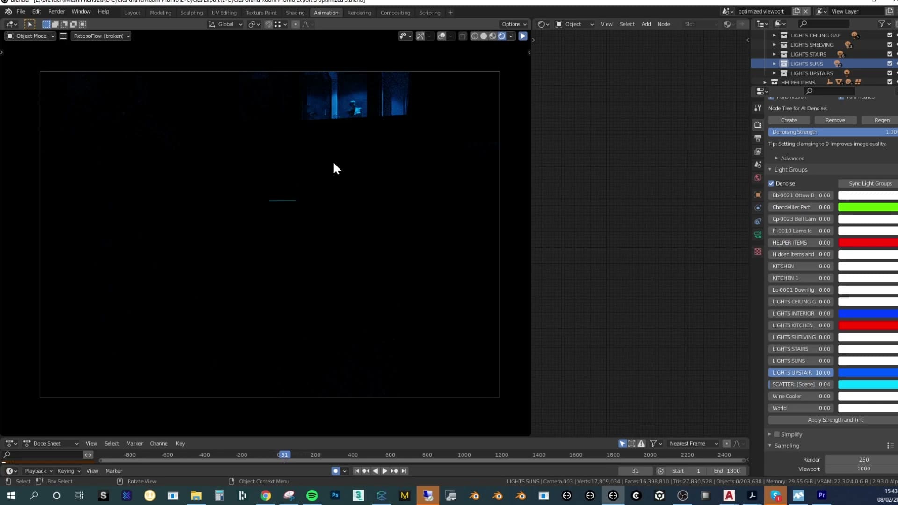Jump to the end frame
Screen dimensions: 898x505
[x=404, y=471]
